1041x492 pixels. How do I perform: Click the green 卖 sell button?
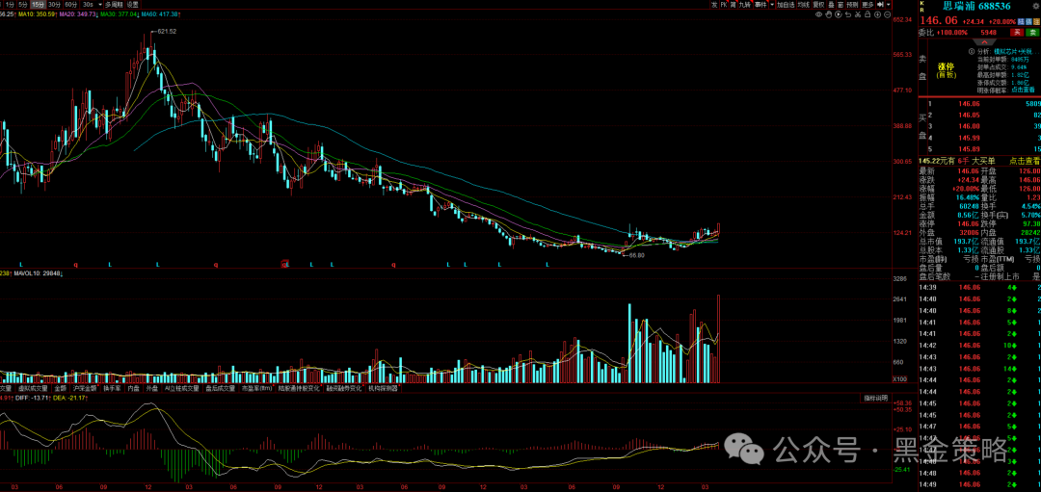pos(1032,33)
